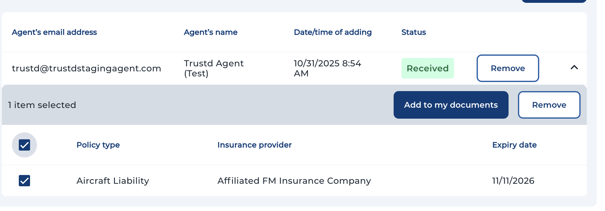Click the Add to my documents button
The image size is (605, 211).
[451, 105]
